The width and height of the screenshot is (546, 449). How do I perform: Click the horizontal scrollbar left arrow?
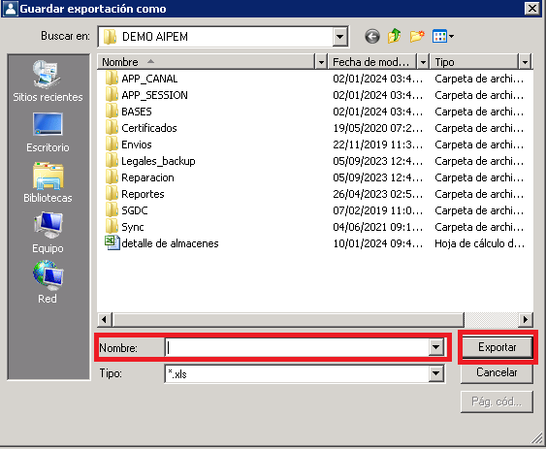[x=104, y=319]
